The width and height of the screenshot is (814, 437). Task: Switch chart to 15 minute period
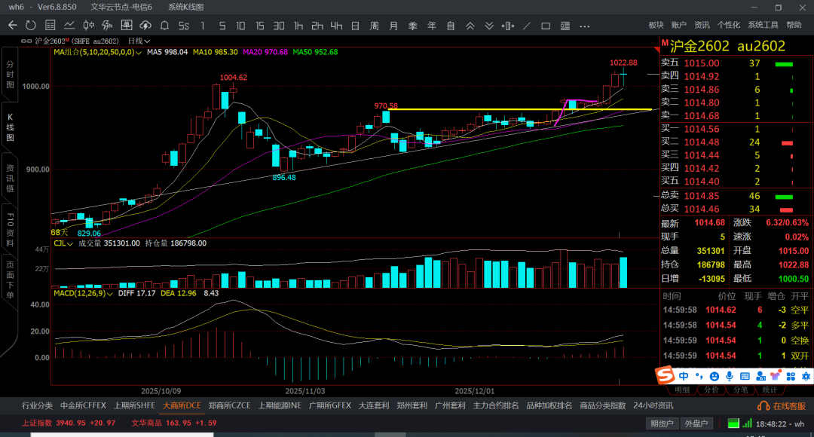(259, 26)
